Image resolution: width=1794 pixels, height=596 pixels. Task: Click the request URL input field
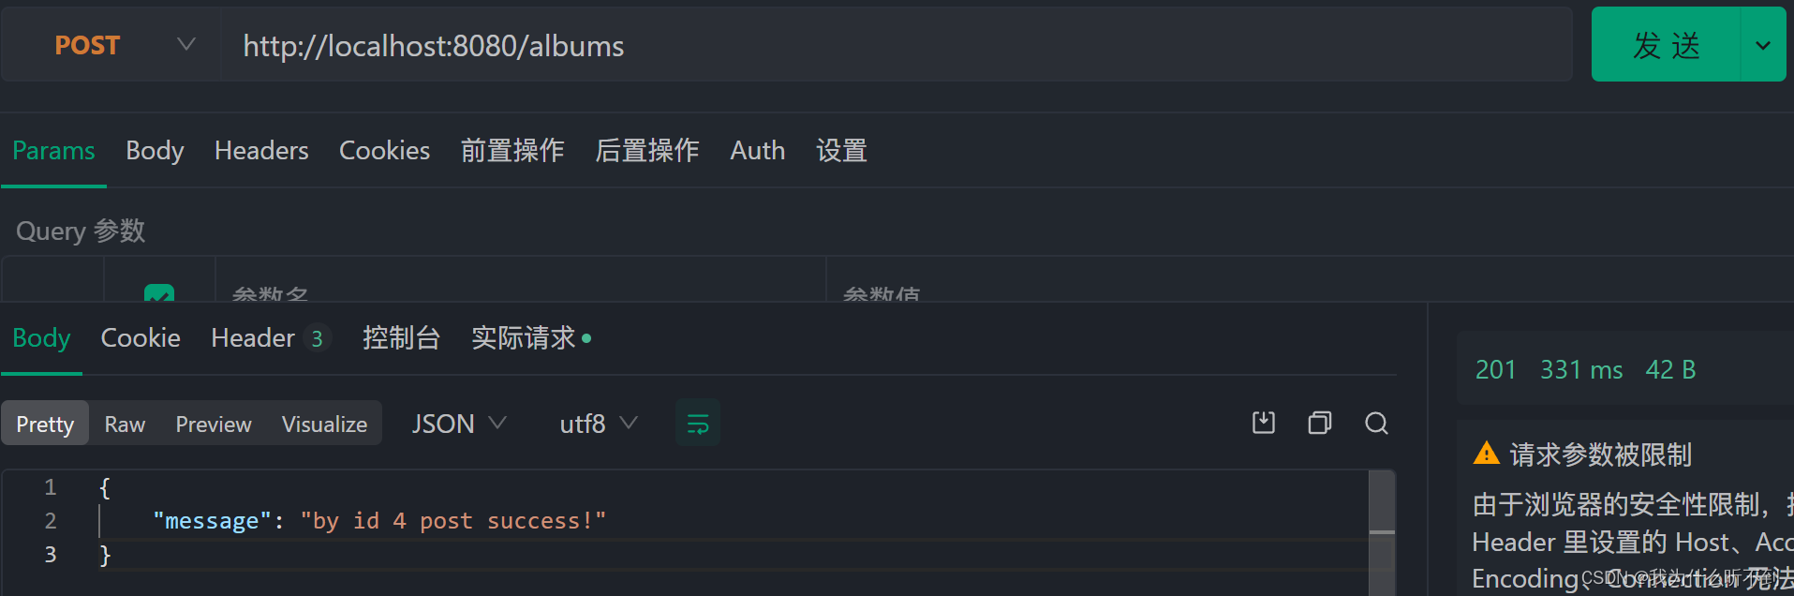coord(656,44)
